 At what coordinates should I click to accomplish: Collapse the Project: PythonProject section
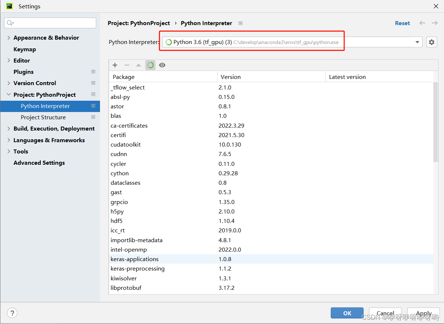pyautogui.click(x=9, y=95)
